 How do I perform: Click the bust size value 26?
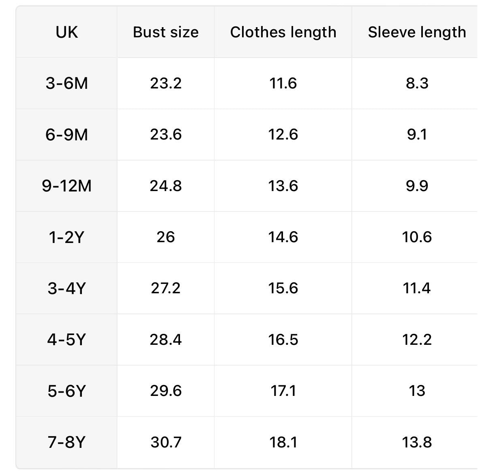coord(165,237)
